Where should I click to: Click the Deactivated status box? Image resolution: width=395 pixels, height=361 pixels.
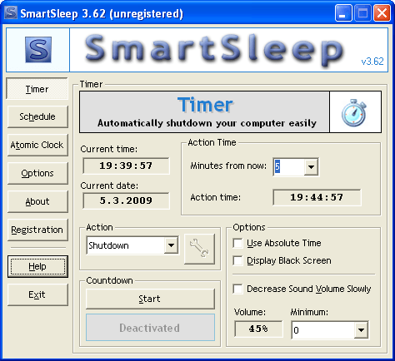tap(150, 328)
